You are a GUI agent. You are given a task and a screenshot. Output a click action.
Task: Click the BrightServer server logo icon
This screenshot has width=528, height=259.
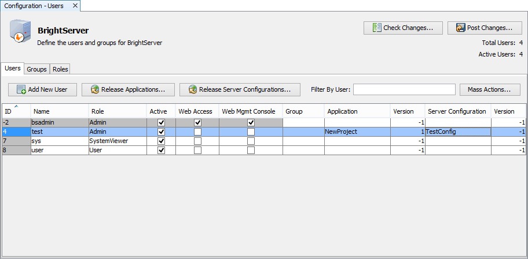click(x=20, y=33)
